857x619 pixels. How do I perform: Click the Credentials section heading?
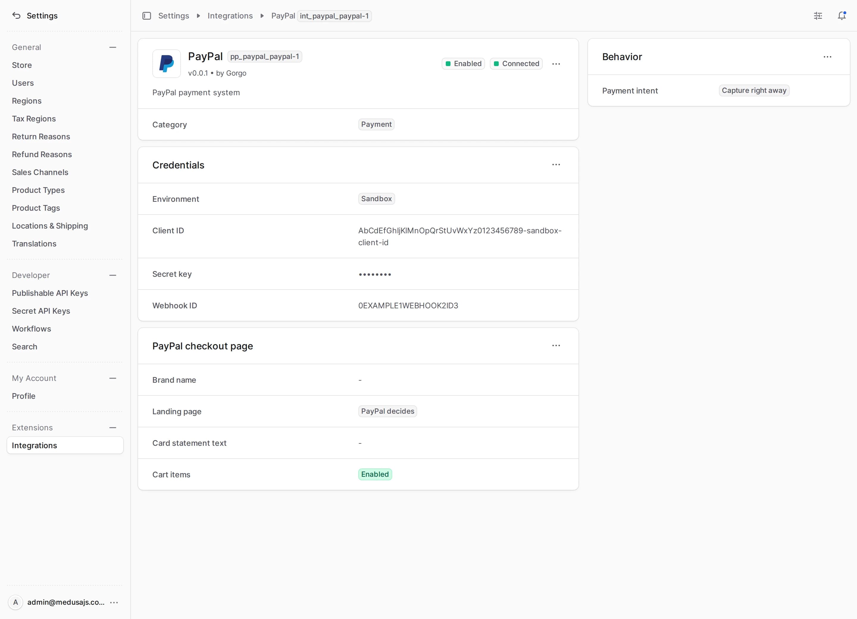[178, 165]
